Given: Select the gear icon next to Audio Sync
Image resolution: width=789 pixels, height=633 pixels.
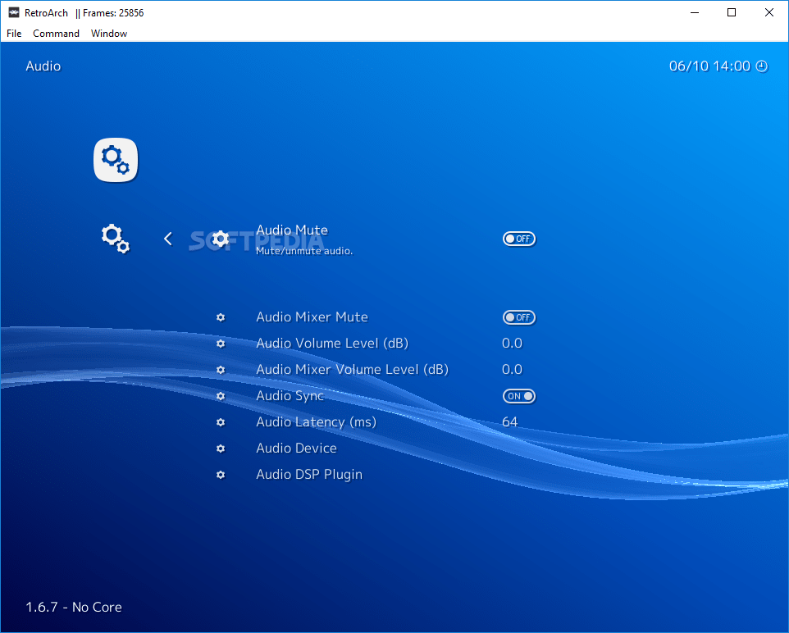Looking at the screenshot, I should 220,396.
